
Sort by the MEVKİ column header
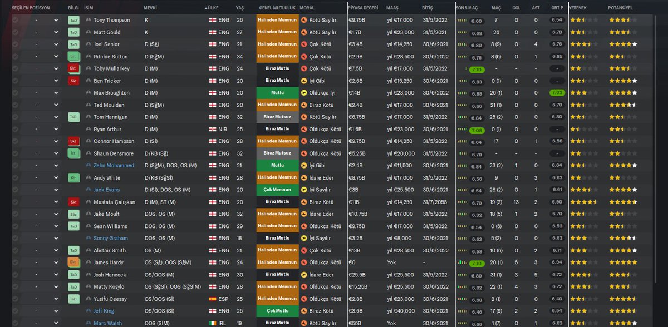150,8
